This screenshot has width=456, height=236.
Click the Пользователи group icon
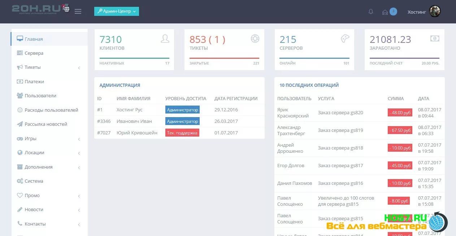click(20, 95)
